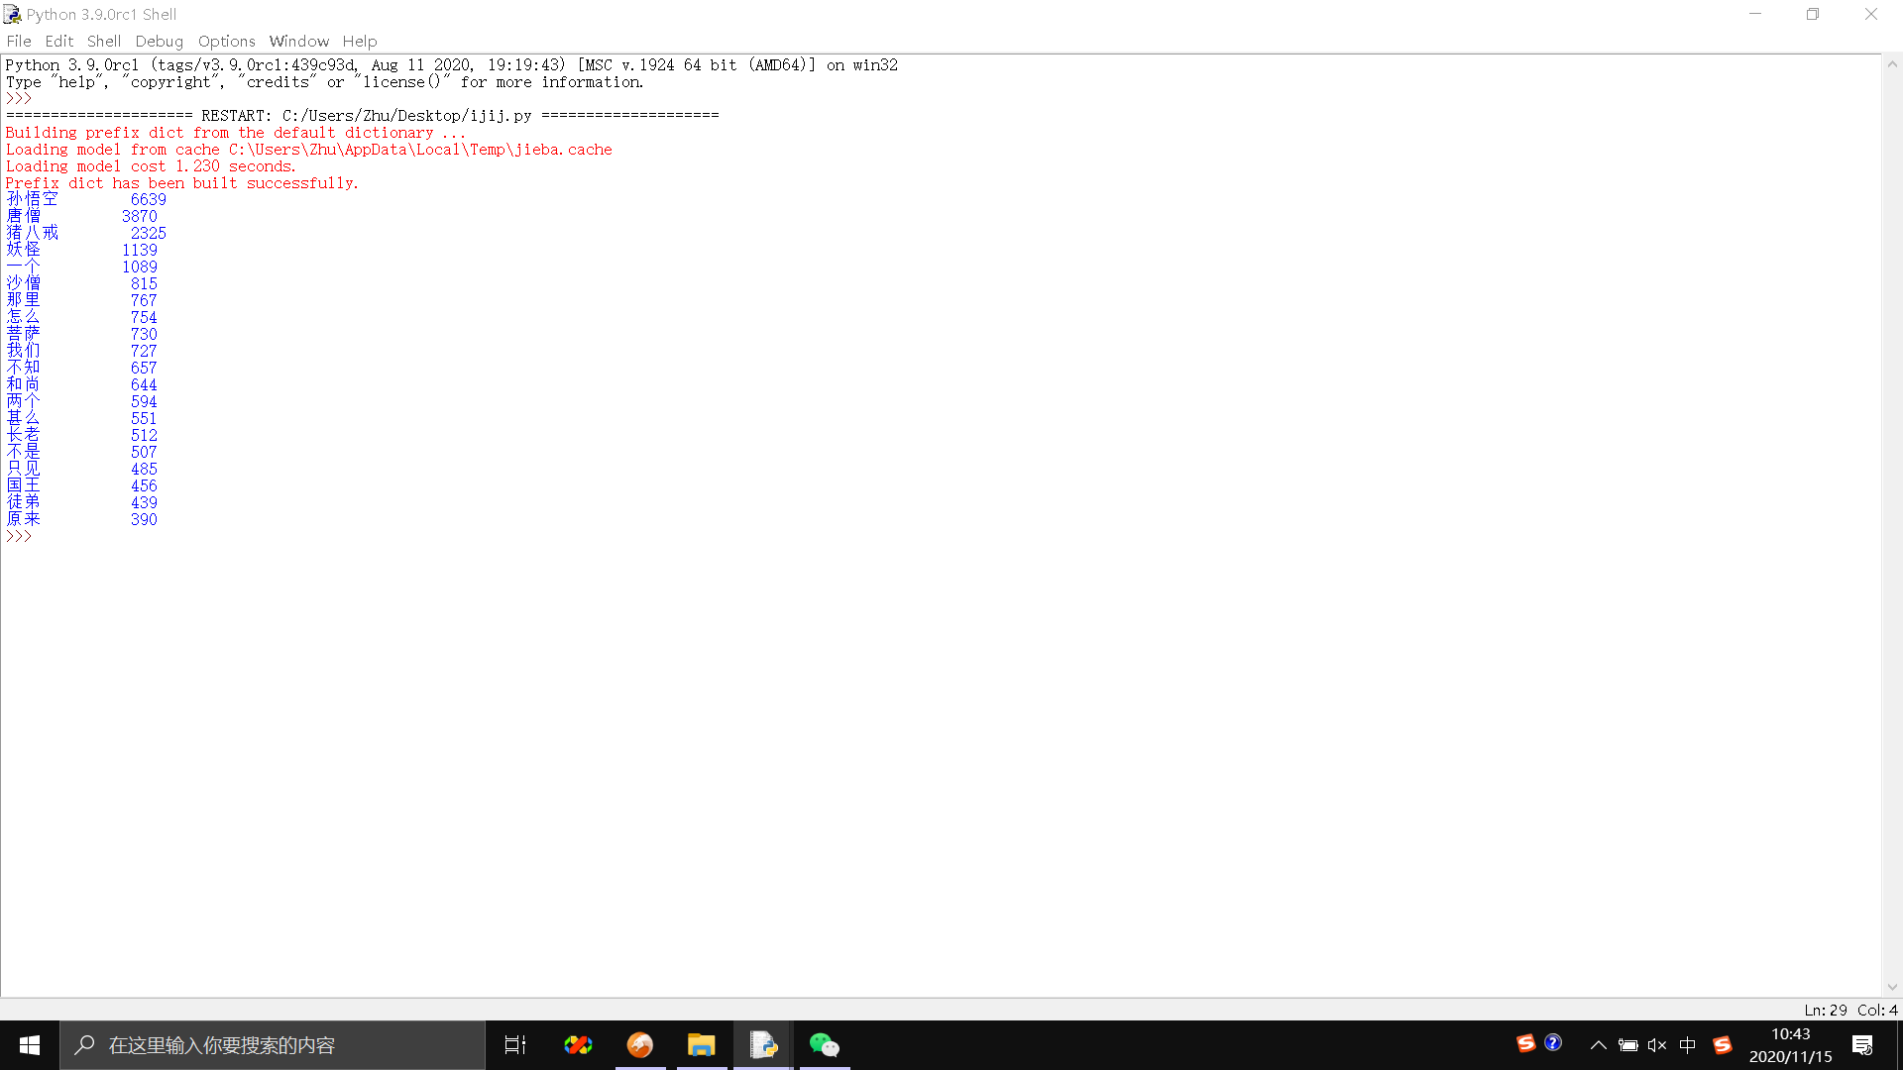Viewport: 1903px width, 1070px height.
Task: Click the colorful pinwheel taskbar icon
Action: (x=578, y=1045)
